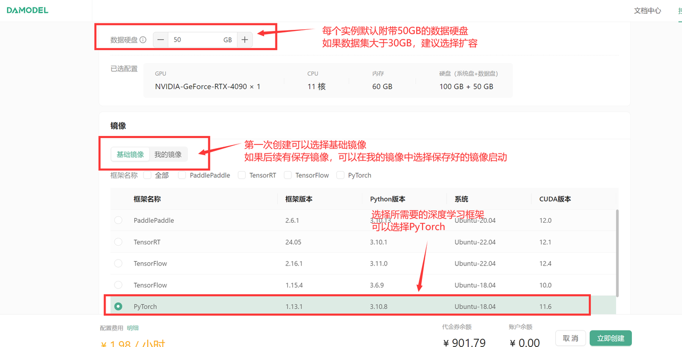Click the 框架名称 column header
This screenshot has width=682, height=347.
click(x=147, y=199)
